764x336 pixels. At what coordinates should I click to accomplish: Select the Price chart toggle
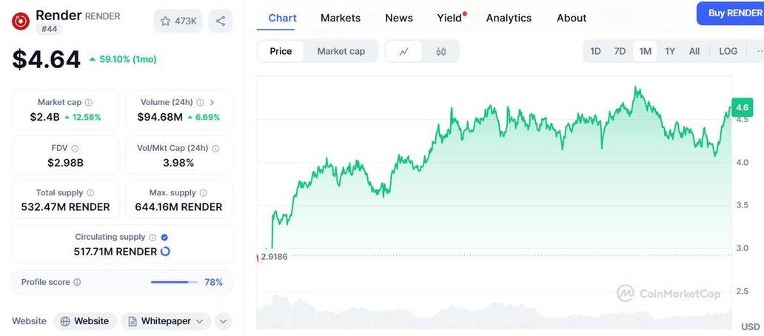(281, 51)
